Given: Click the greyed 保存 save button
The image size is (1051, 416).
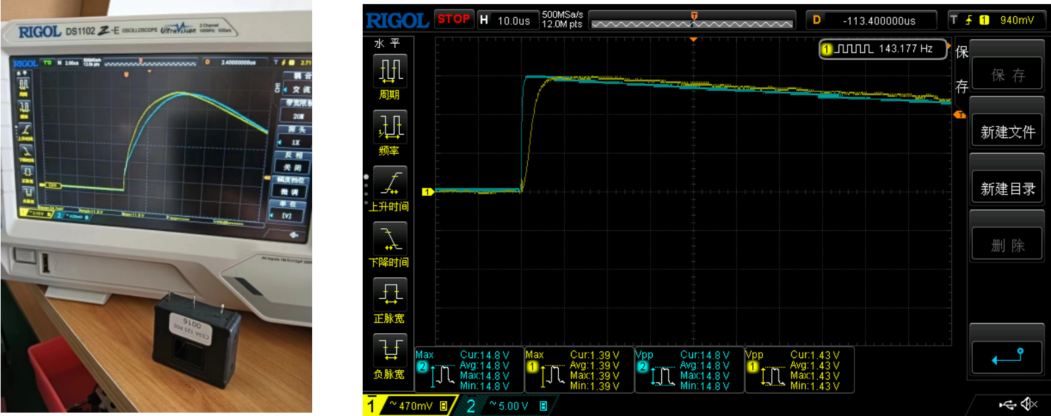Looking at the screenshot, I should tap(1007, 65).
